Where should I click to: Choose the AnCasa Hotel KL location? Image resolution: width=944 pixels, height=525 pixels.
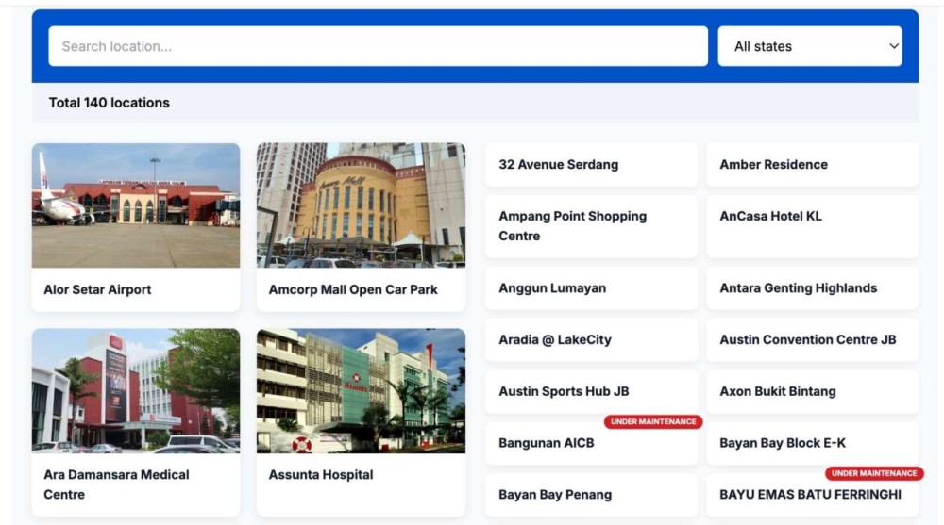click(812, 226)
